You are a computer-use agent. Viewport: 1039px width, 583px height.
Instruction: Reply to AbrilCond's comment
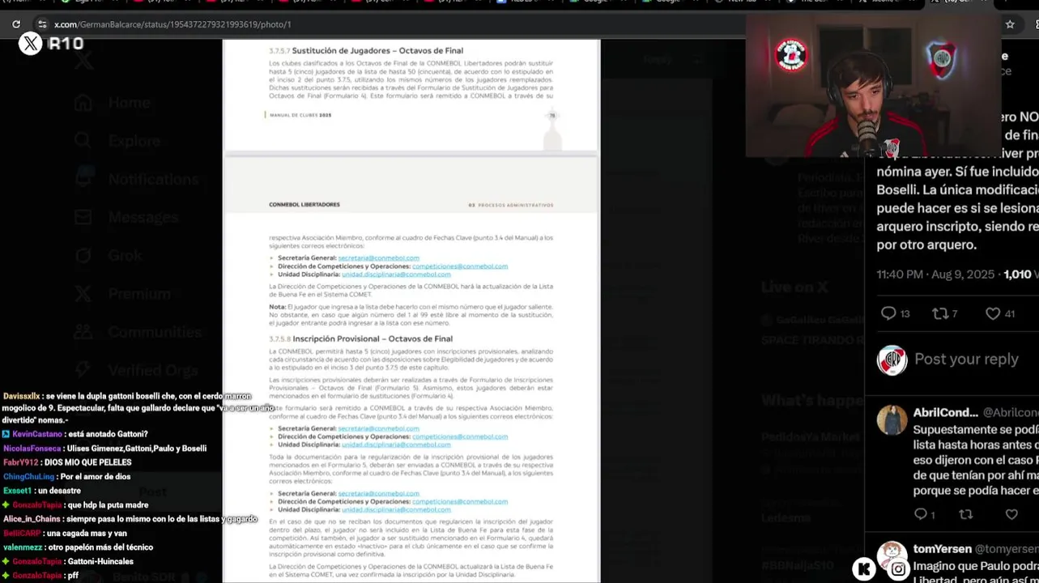click(x=921, y=514)
